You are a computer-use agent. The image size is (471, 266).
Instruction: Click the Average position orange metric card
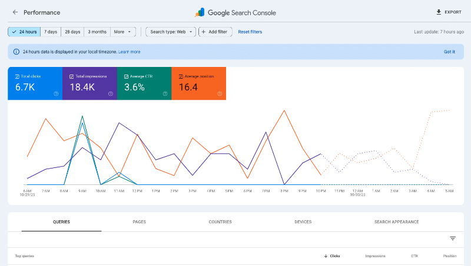pos(199,83)
